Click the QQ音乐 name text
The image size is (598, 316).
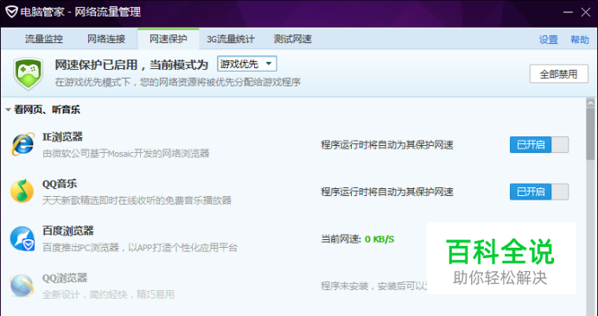click(60, 184)
